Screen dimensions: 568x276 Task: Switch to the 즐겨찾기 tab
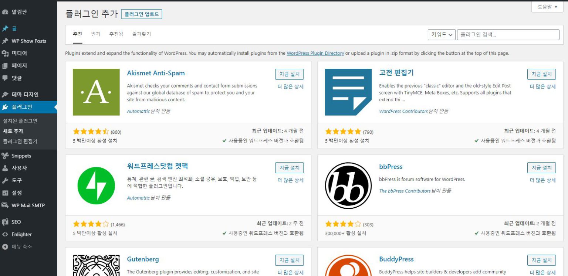[x=141, y=34]
